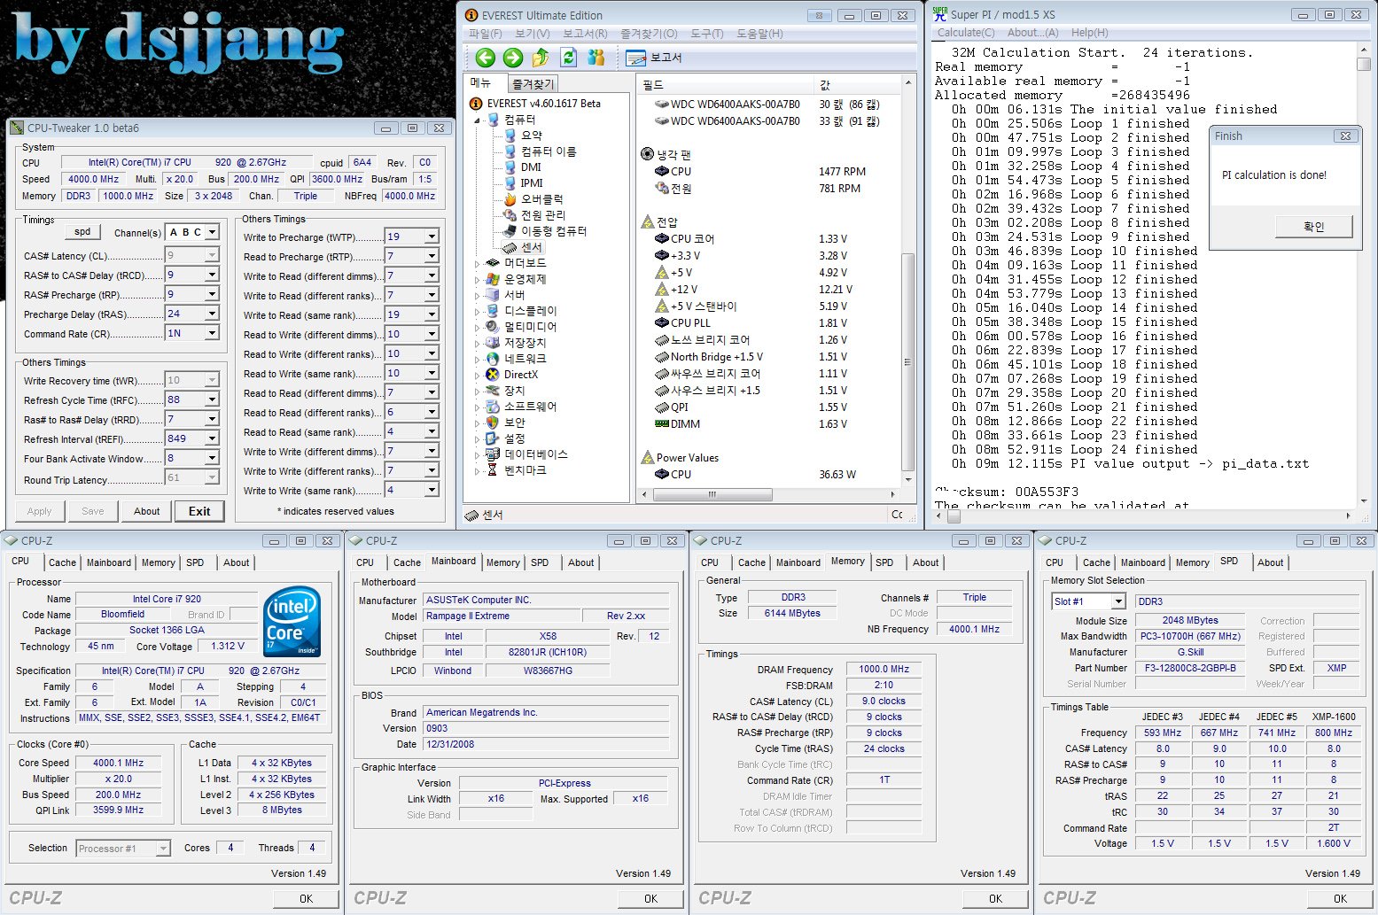The height and width of the screenshot is (915, 1378).
Task: Click the green Forward arrow in EVEREST toolbar
Action: pyautogui.click(x=513, y=58)
